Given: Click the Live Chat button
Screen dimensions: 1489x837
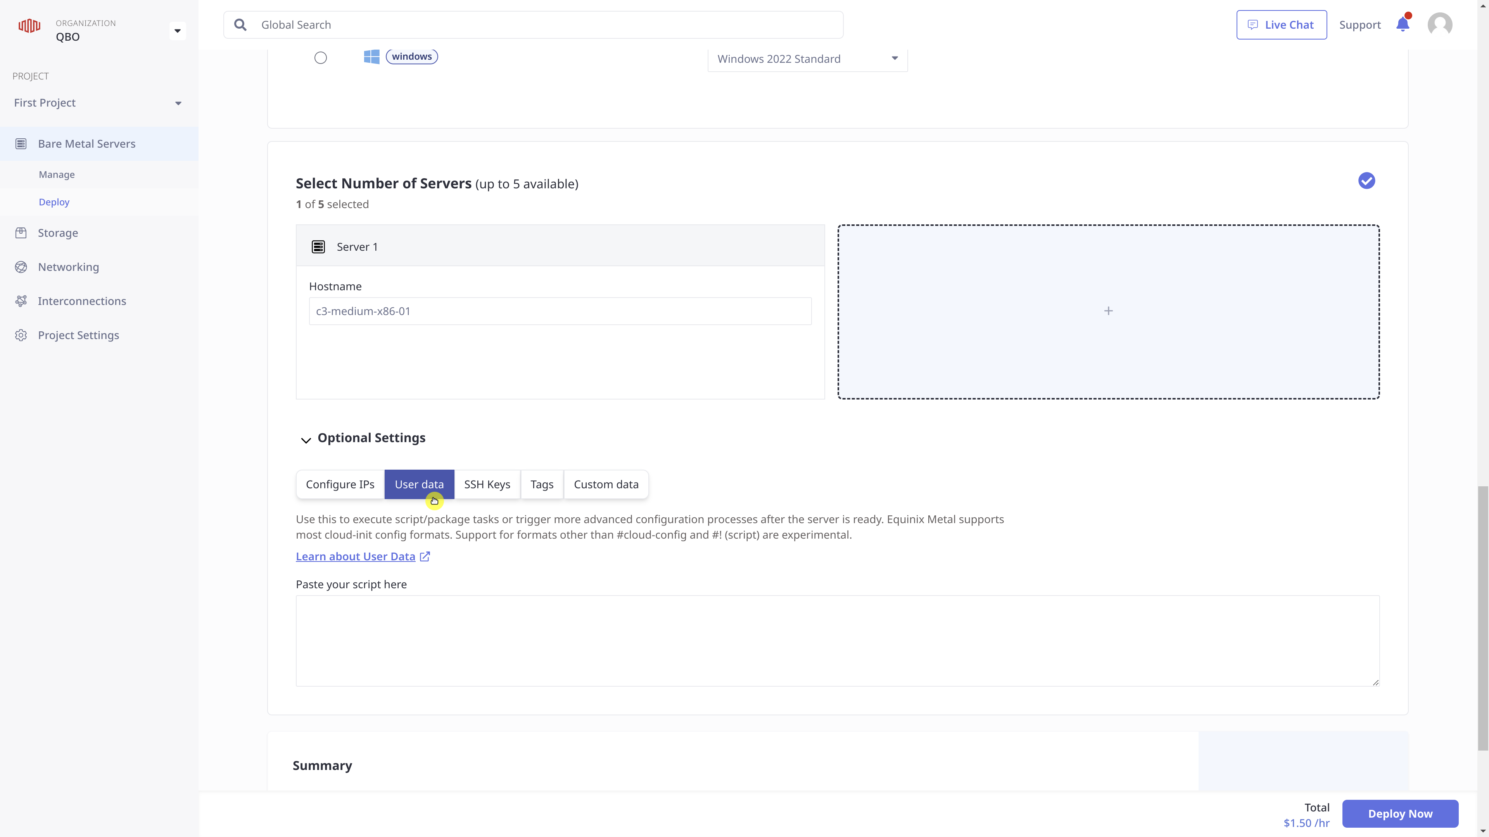Looking at the screenshot, I should coord(1282,25).
